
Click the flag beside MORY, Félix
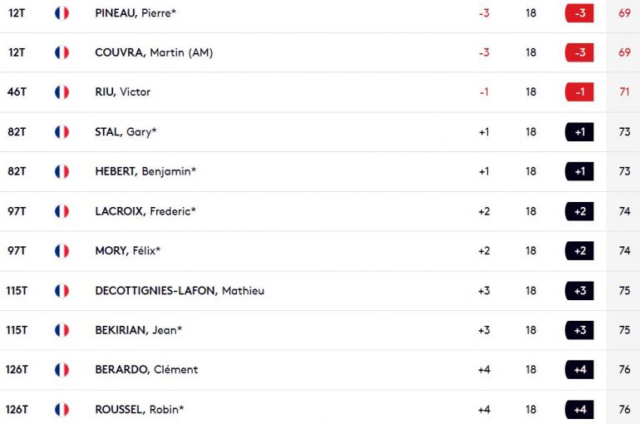(62, 251)
